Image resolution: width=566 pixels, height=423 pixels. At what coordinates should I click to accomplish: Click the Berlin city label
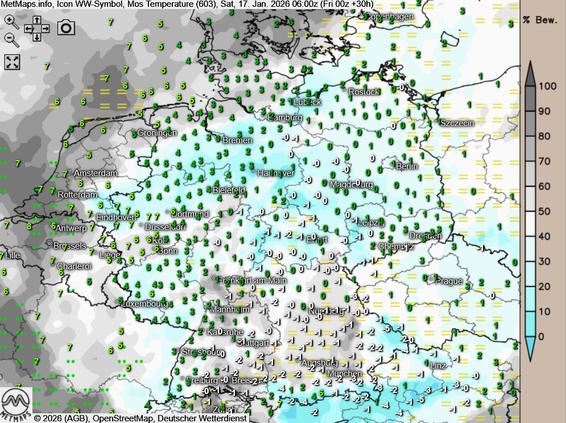(407, 166)
